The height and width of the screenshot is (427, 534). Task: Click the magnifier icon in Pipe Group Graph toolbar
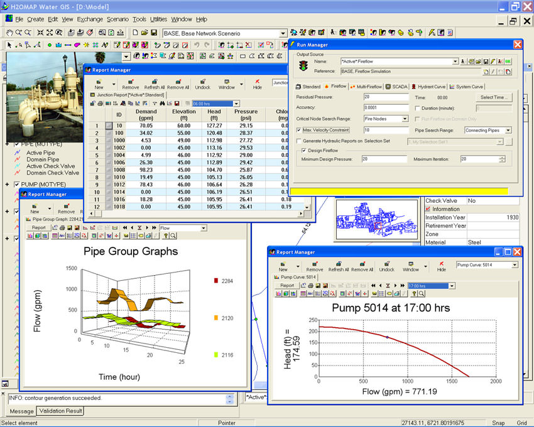point(173,235)
